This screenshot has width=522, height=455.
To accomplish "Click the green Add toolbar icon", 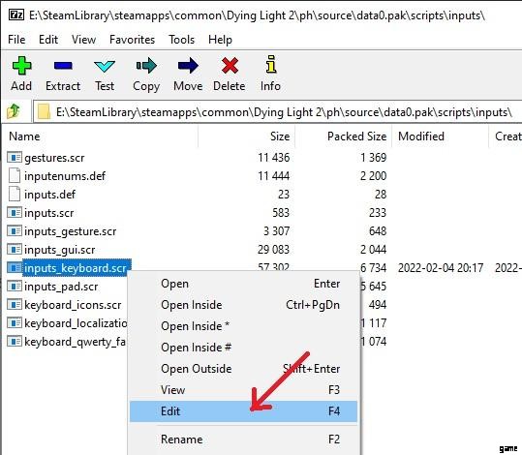I will coord(21,65).
